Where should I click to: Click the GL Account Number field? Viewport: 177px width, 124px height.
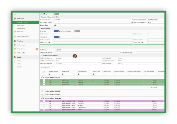tap(93, 20)
